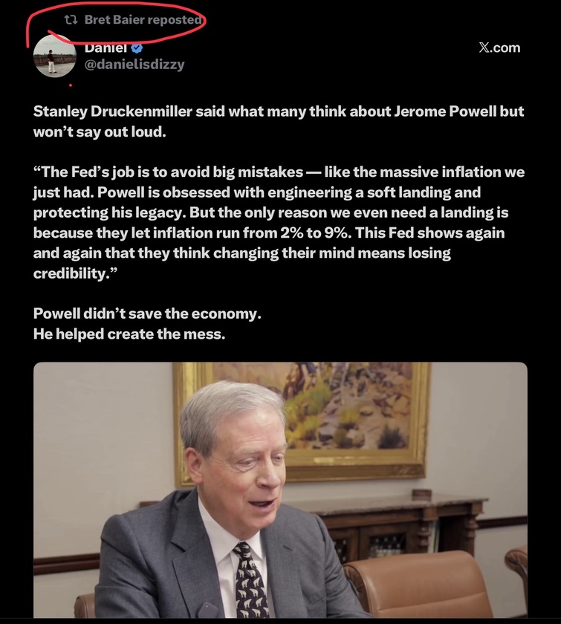Open Daniel's round profile avatar

(x=54, y=56)
